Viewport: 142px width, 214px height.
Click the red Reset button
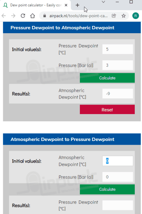(107, 110)
